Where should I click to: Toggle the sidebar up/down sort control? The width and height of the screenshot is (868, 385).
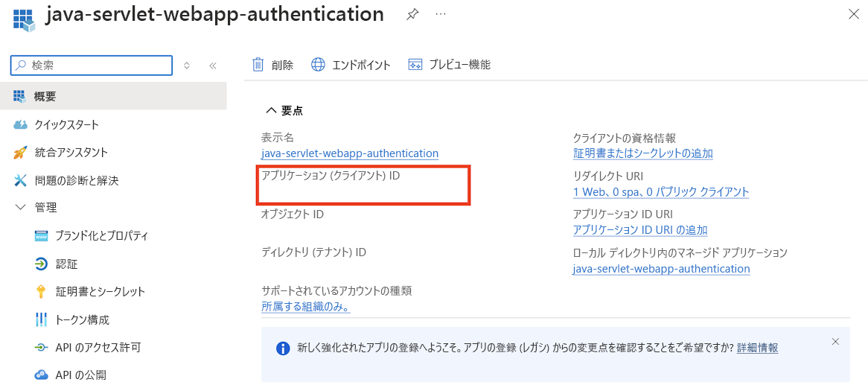[187, 66]
